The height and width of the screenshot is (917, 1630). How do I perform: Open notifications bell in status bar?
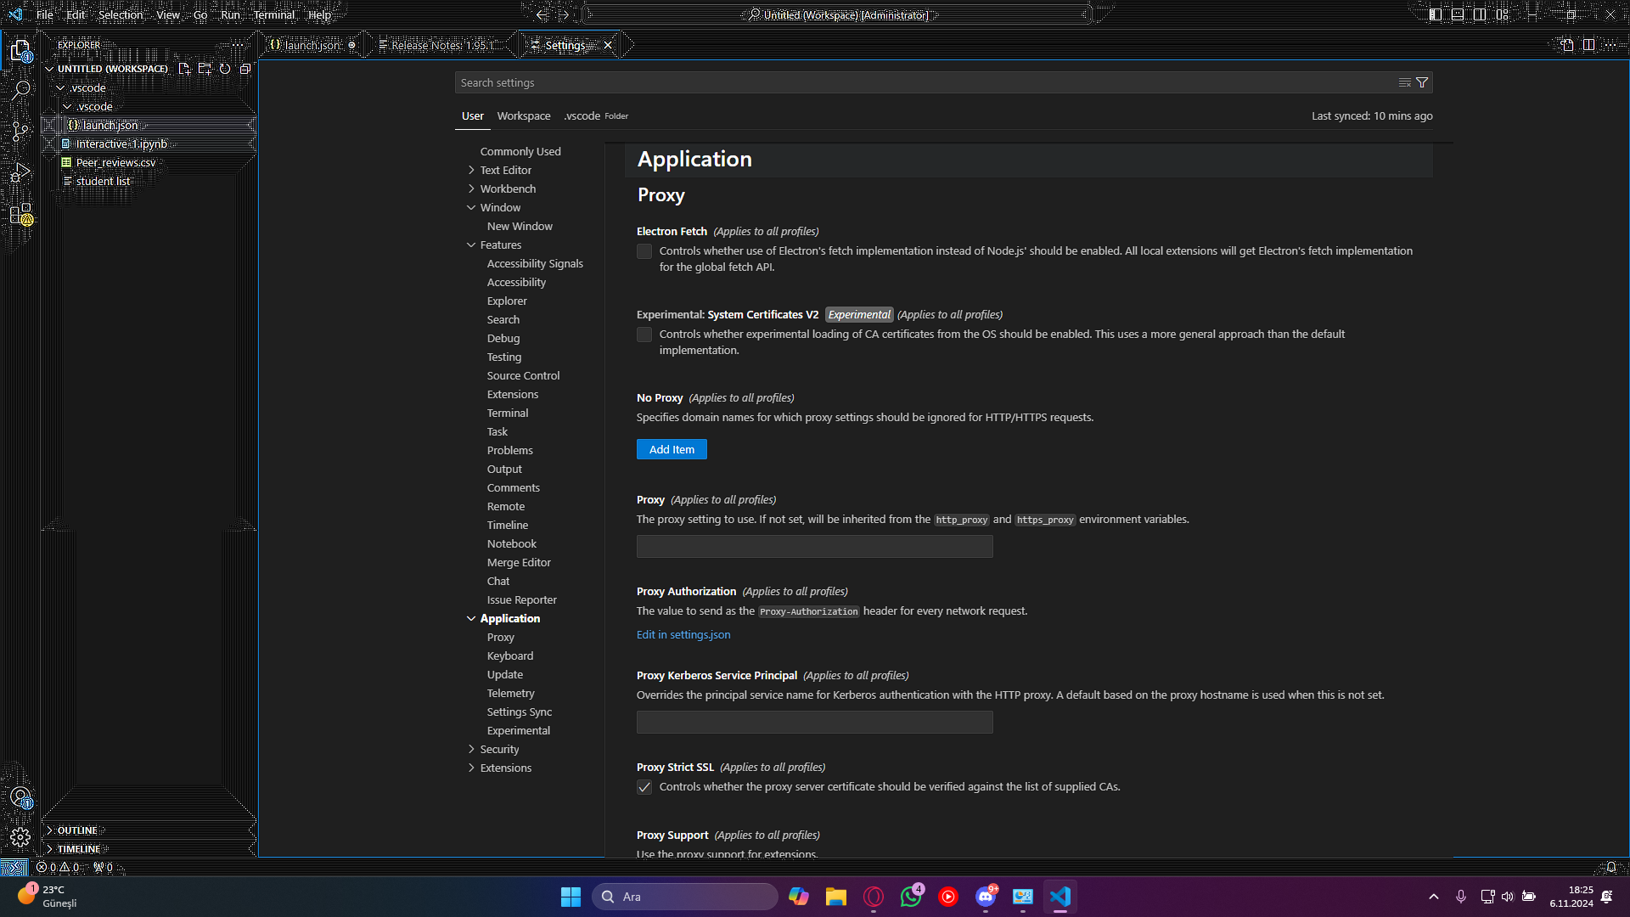1611,867
